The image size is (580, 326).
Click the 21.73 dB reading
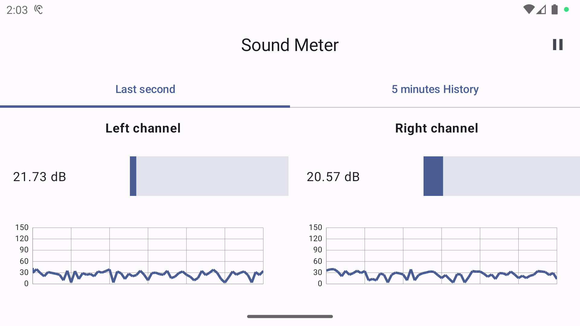39,177
